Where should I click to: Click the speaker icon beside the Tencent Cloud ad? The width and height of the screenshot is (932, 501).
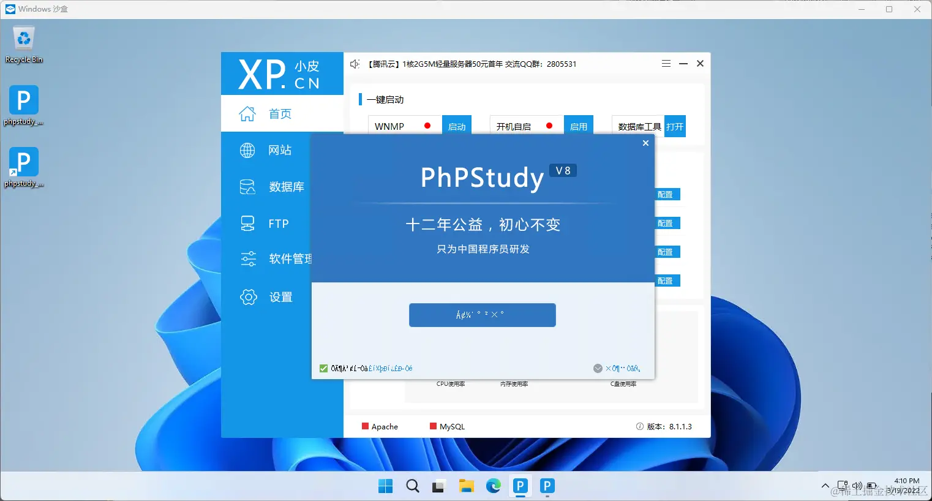(355, 63)
